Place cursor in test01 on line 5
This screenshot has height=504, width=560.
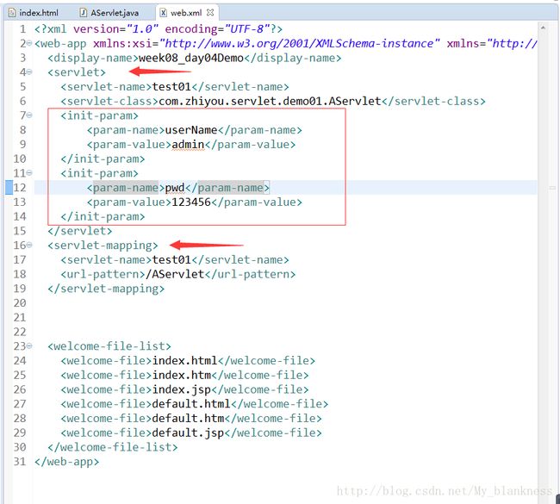point(171,87)
